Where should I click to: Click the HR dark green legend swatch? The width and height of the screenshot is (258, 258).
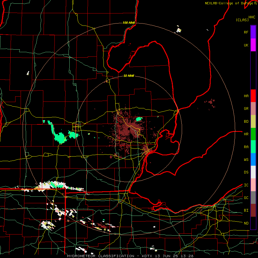click(x=253, y=134)
